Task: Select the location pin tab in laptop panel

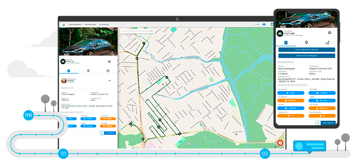Action: (x=88, y=71)
